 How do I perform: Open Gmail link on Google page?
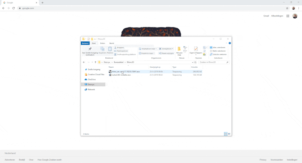click(266, 16)
